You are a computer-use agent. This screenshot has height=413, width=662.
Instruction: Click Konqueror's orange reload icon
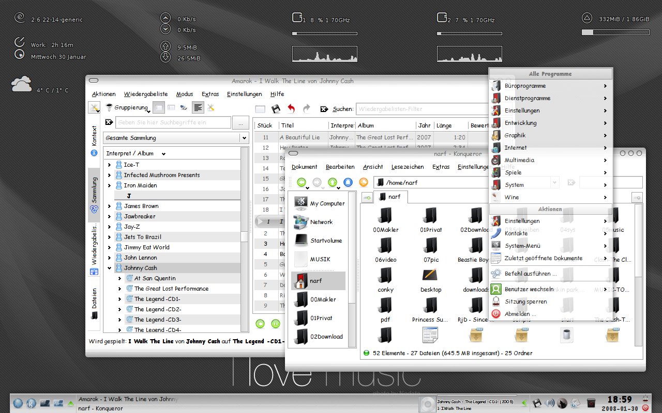[364, 182]
